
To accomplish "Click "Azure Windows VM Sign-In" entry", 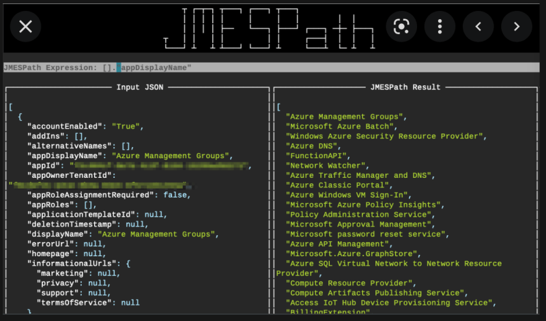I will pyautogui.click(x=349, y=195).
